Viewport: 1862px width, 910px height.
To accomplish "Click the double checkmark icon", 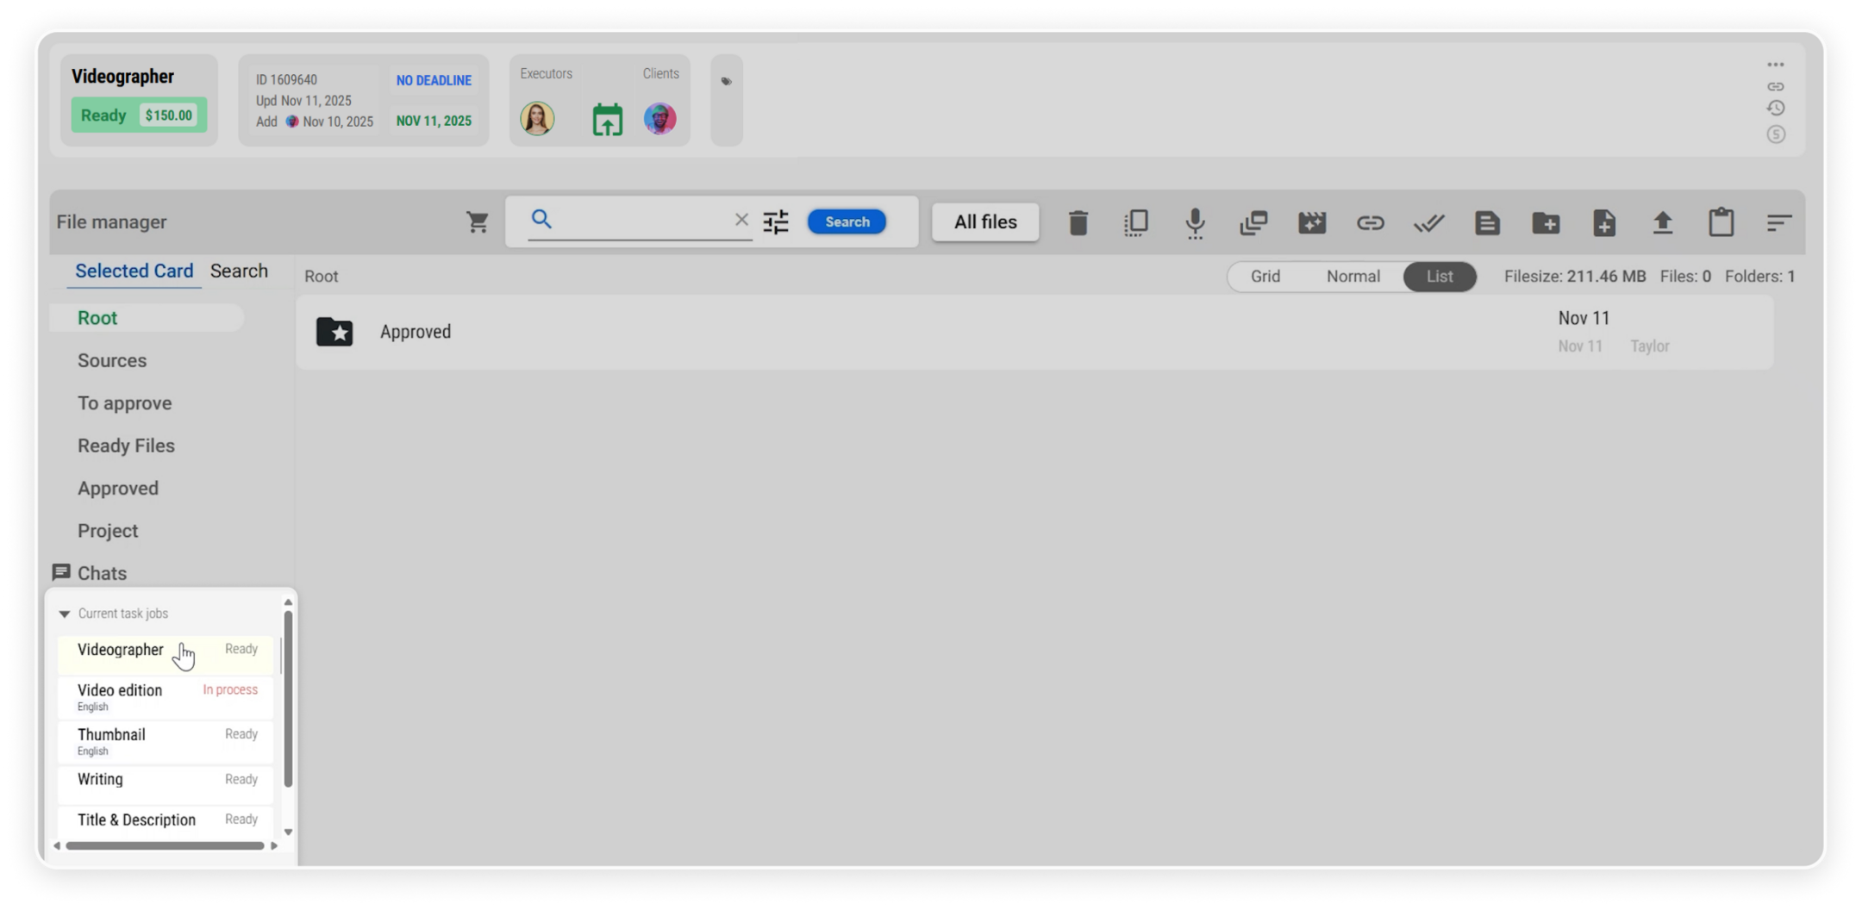I will coord(1428,223).
